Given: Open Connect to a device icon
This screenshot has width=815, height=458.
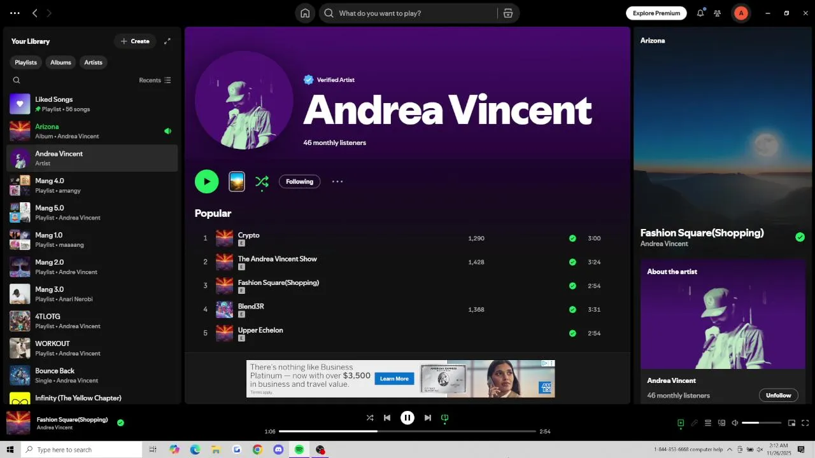Looking at the screenshot, I should [x=722, y=423].
